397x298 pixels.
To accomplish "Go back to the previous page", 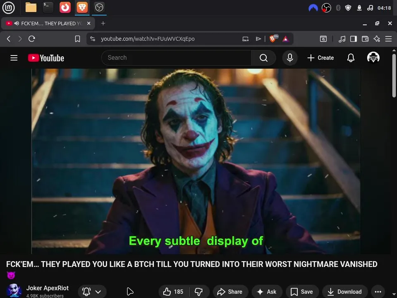I will coord(9,39).
